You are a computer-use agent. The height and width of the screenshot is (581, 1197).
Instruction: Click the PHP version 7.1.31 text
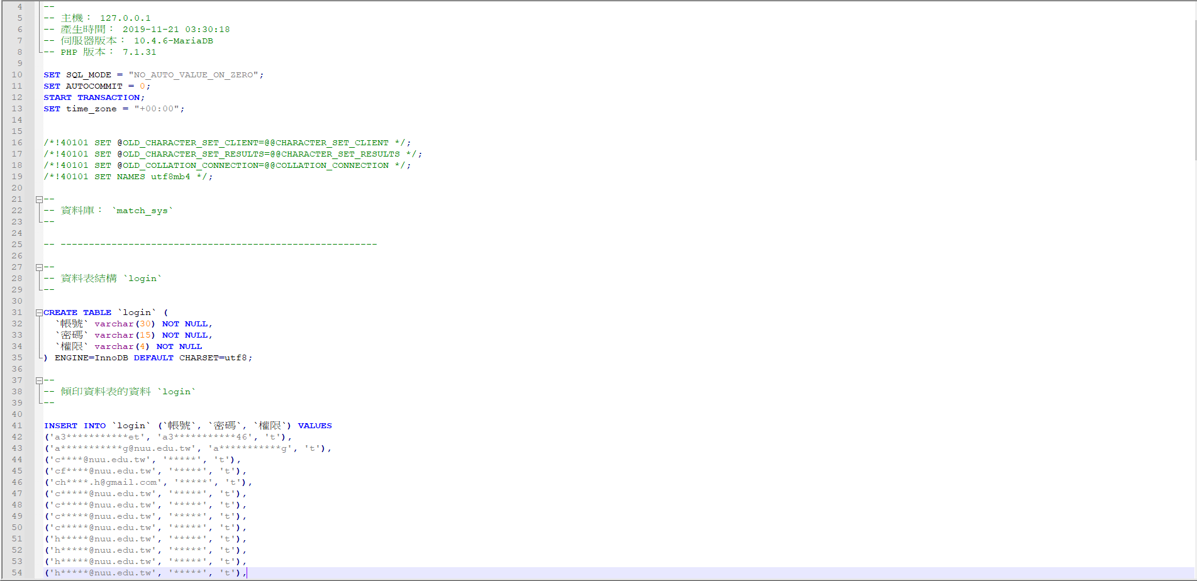point(140,52)
